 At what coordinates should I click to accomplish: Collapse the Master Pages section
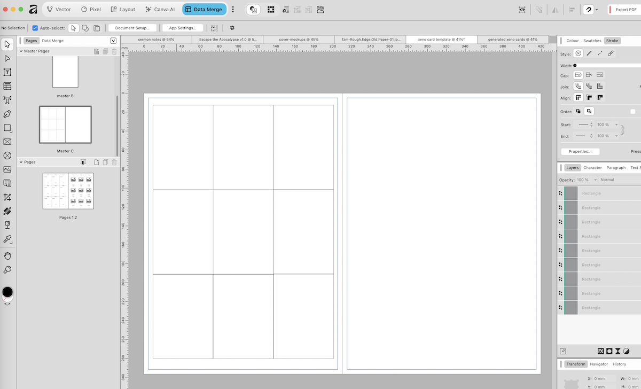pos(21,51)
